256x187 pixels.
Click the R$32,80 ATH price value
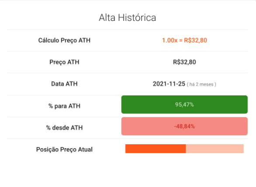tap(184, 62)
